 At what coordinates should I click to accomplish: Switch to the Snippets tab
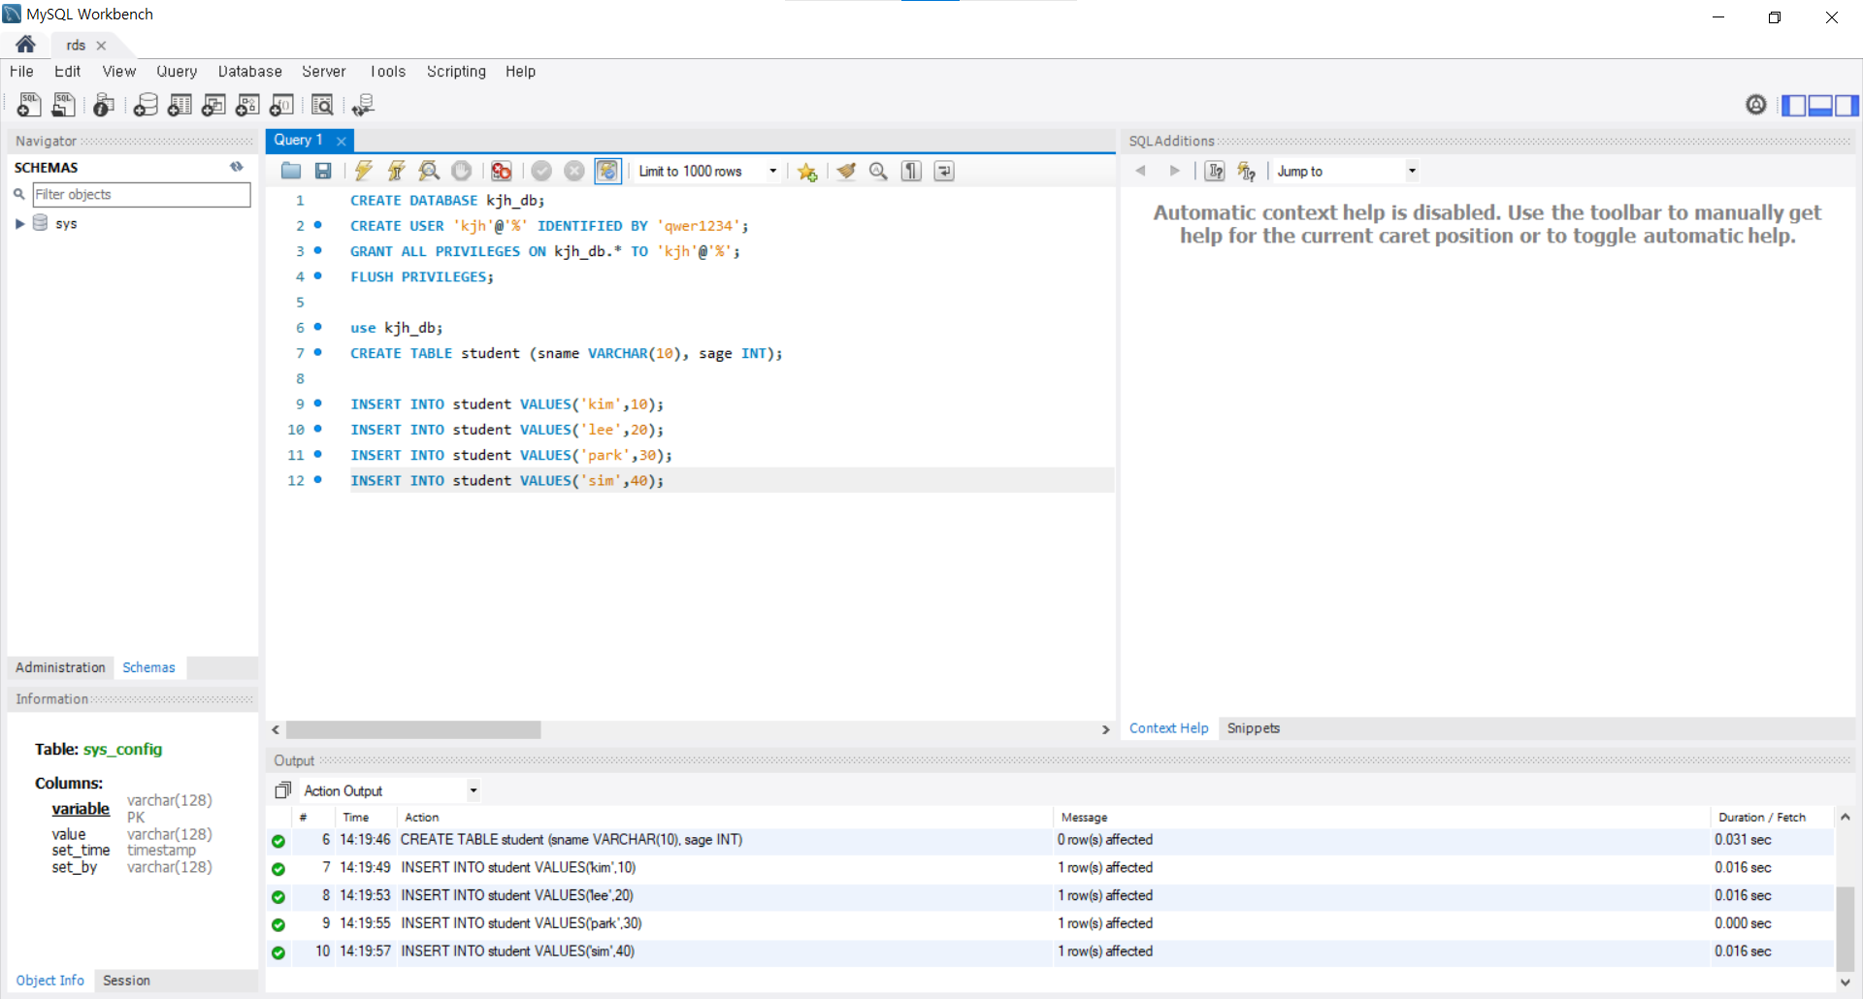click(x=1253, y=728)
